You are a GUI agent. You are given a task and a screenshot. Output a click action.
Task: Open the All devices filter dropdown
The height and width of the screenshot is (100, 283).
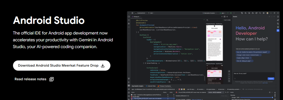click(x=222, y=89)
